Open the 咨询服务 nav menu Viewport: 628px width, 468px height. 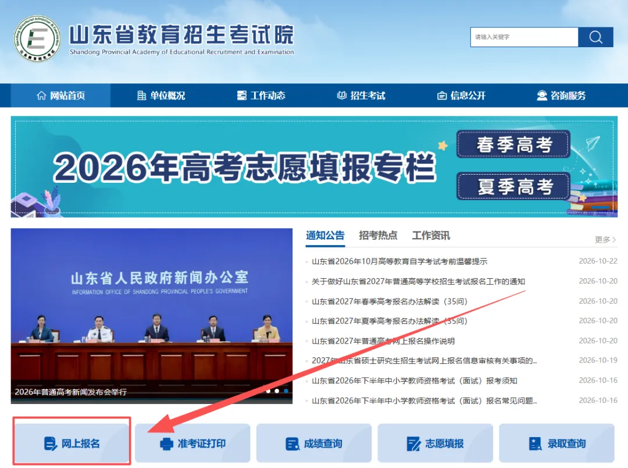click(561, 95)
